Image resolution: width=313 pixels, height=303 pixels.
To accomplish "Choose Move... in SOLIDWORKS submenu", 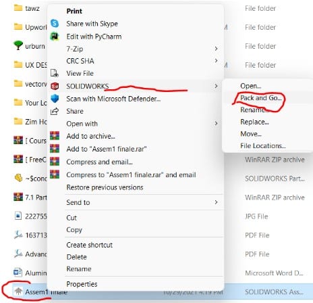I will tap(251, 134).
